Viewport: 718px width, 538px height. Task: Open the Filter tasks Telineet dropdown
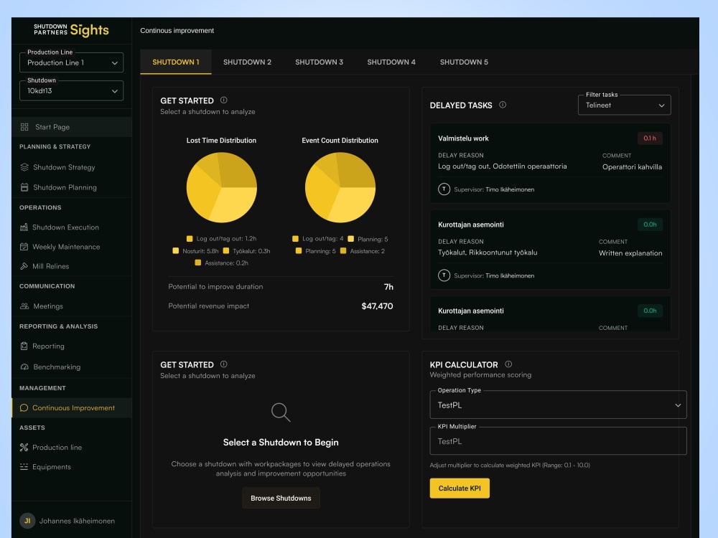[x=624, y=105]
